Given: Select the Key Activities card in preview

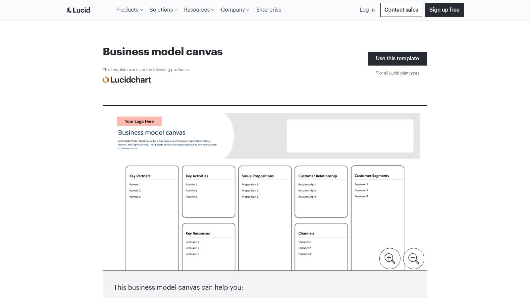Looking at the screenshot, I should click(x=208, y=192).
